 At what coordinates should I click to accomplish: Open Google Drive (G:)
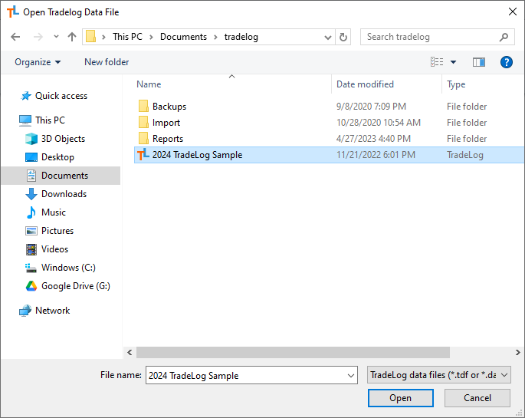click(x=76, y=286)
